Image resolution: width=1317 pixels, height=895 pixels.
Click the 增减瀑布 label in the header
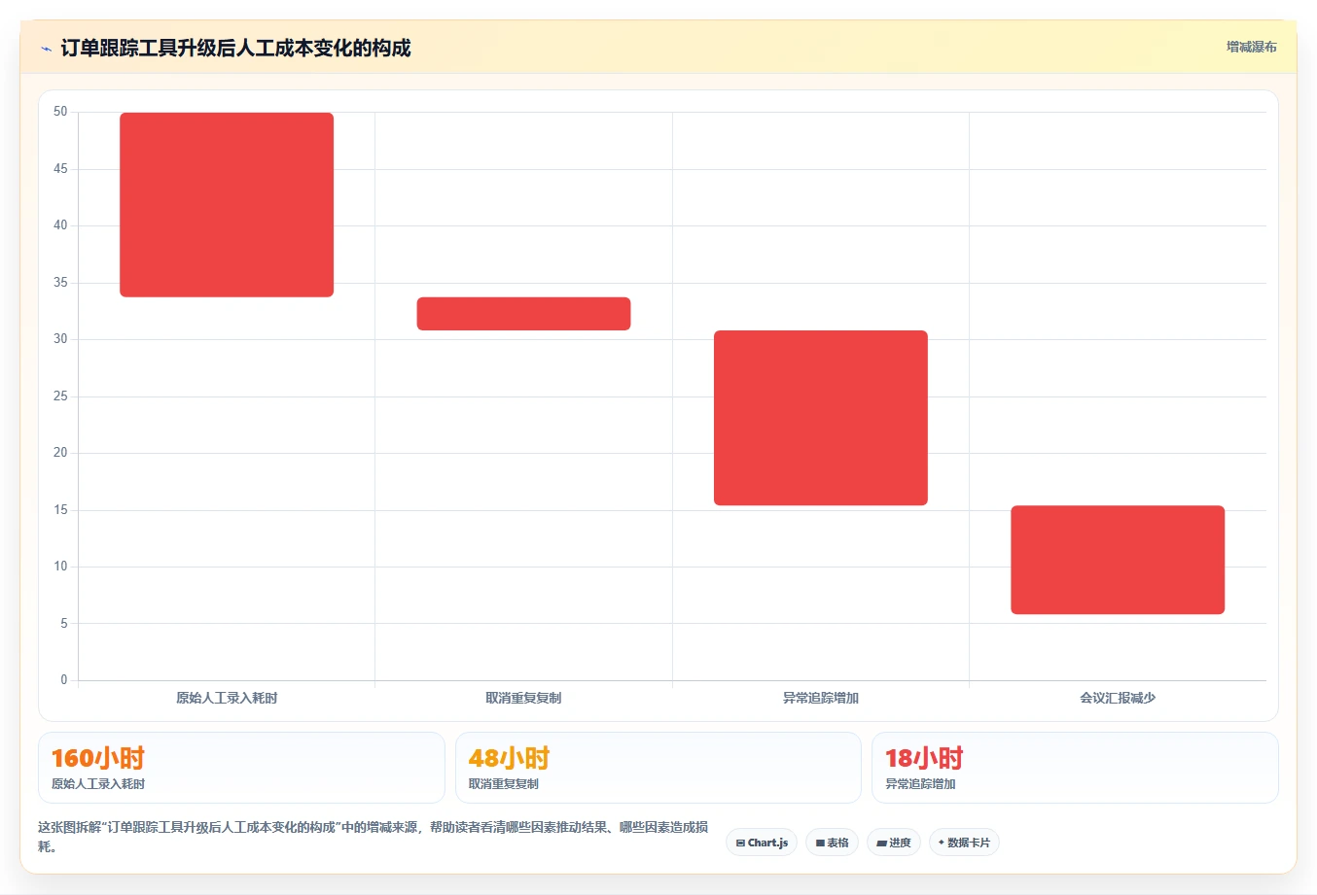pyautogui.click(x=1251, y=47)
